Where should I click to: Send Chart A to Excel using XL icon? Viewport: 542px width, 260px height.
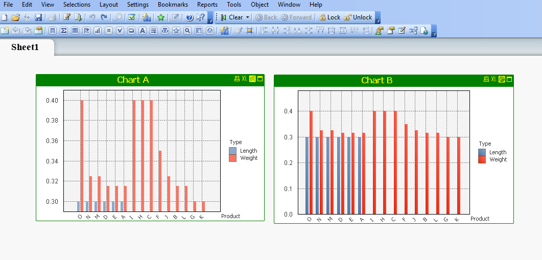tap(244, 79)
